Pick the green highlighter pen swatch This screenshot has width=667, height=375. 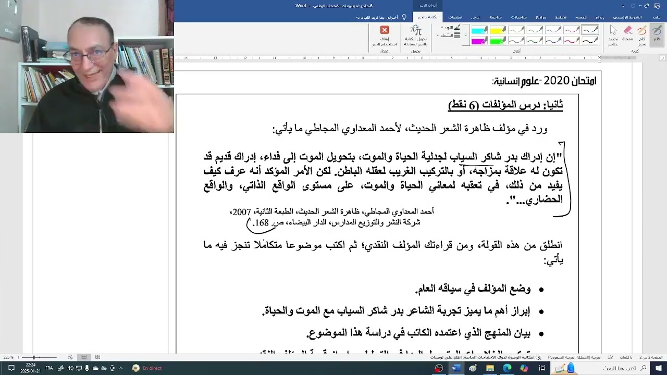498,41
